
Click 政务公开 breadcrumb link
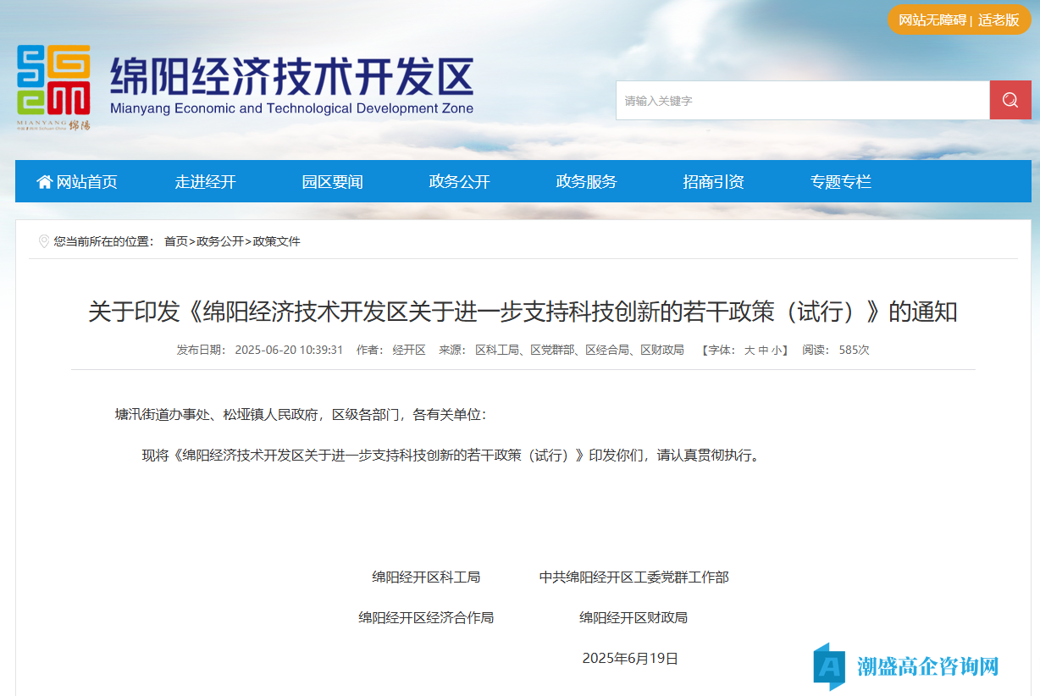pyautogui.click(x=220, y=242)
